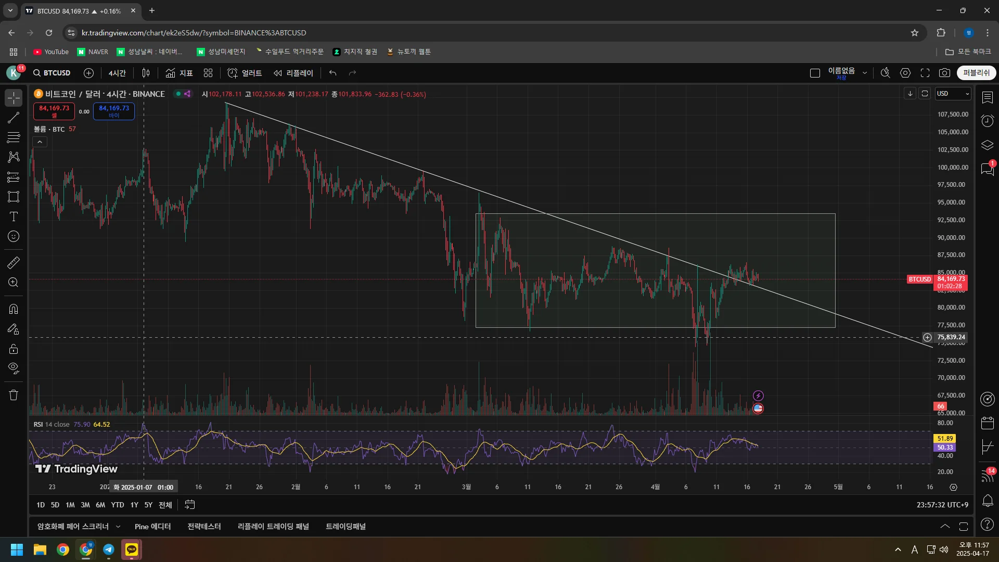
Task: Open the 전략테스터 tab
Action: [x=204, y=527]
